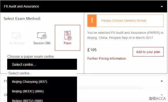Viewport: 168px width, 102px height.
Task: Expand the collapsed F9 exam row arrow
Action: coord(162,81)
